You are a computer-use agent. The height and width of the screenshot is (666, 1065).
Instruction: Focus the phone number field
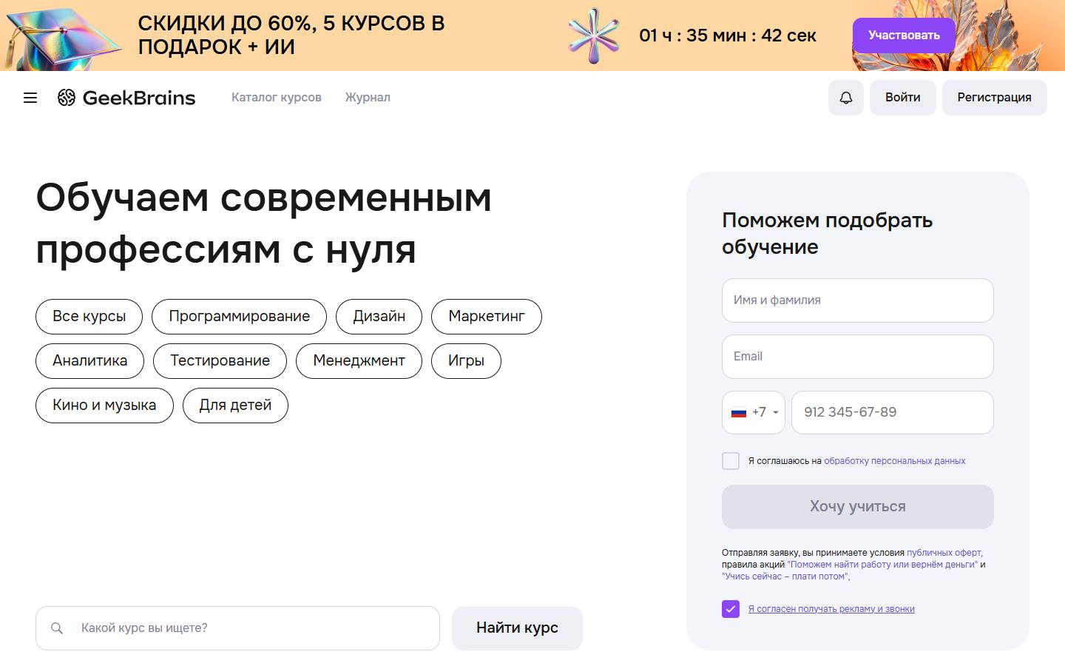[893, 412]
